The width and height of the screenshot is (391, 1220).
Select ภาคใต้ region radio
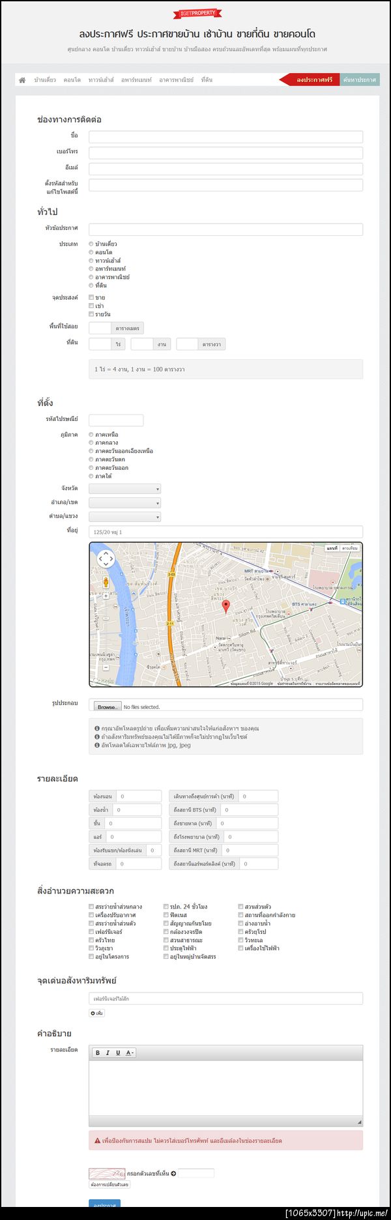91,476
